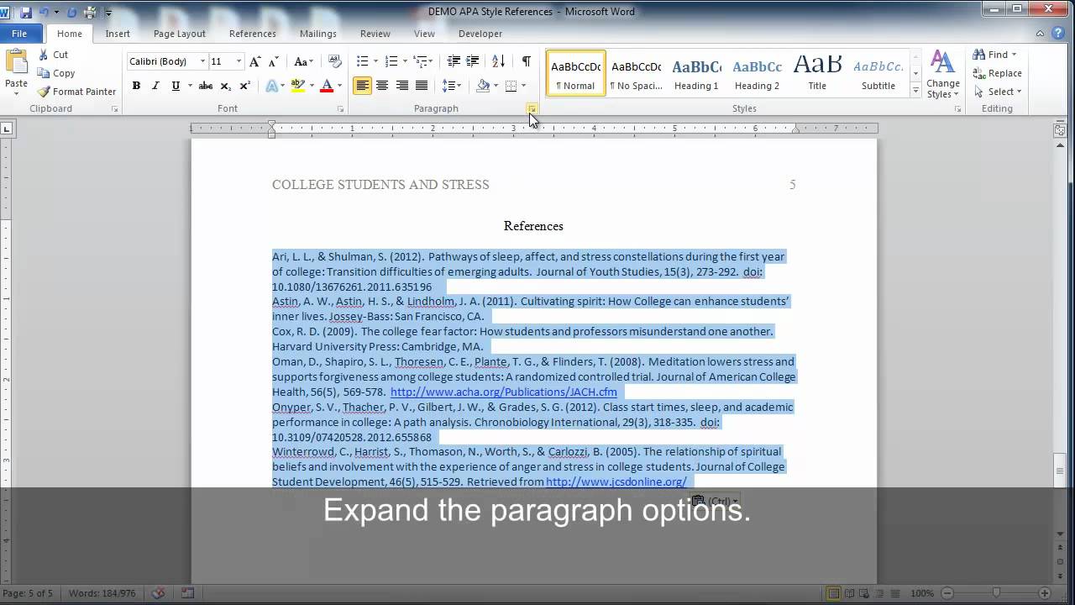Click the Undo icon in quick access toolbar
The image size is (1075, 605).
pyautogui.click(x=44, y=13)
